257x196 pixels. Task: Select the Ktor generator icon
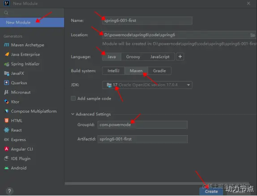click(x=6, y=102)
